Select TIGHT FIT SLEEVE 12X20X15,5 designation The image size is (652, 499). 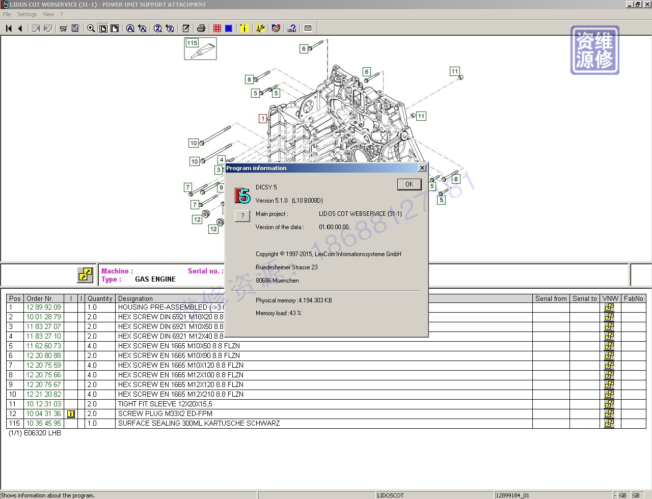(165, 404)
